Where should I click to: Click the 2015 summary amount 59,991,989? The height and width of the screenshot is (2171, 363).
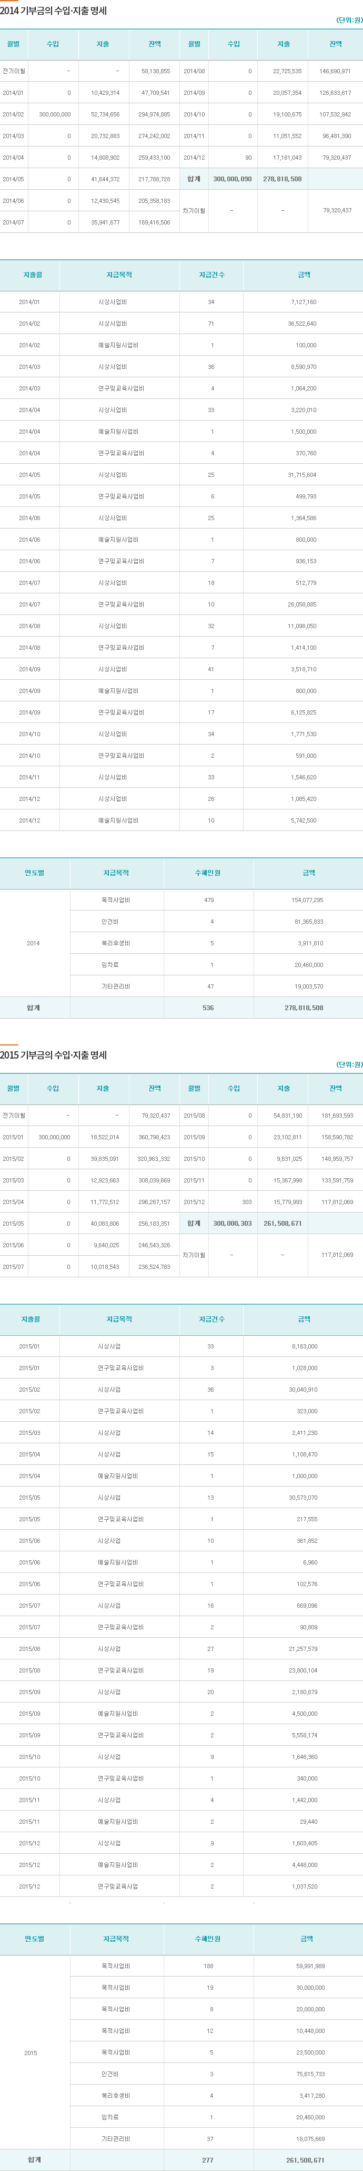coord(310,1966)
